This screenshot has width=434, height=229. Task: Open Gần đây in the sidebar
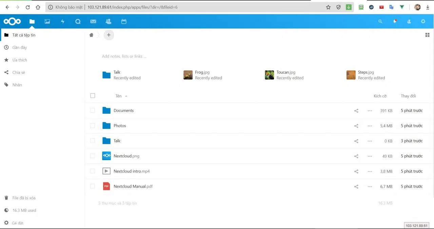[19, 47]
